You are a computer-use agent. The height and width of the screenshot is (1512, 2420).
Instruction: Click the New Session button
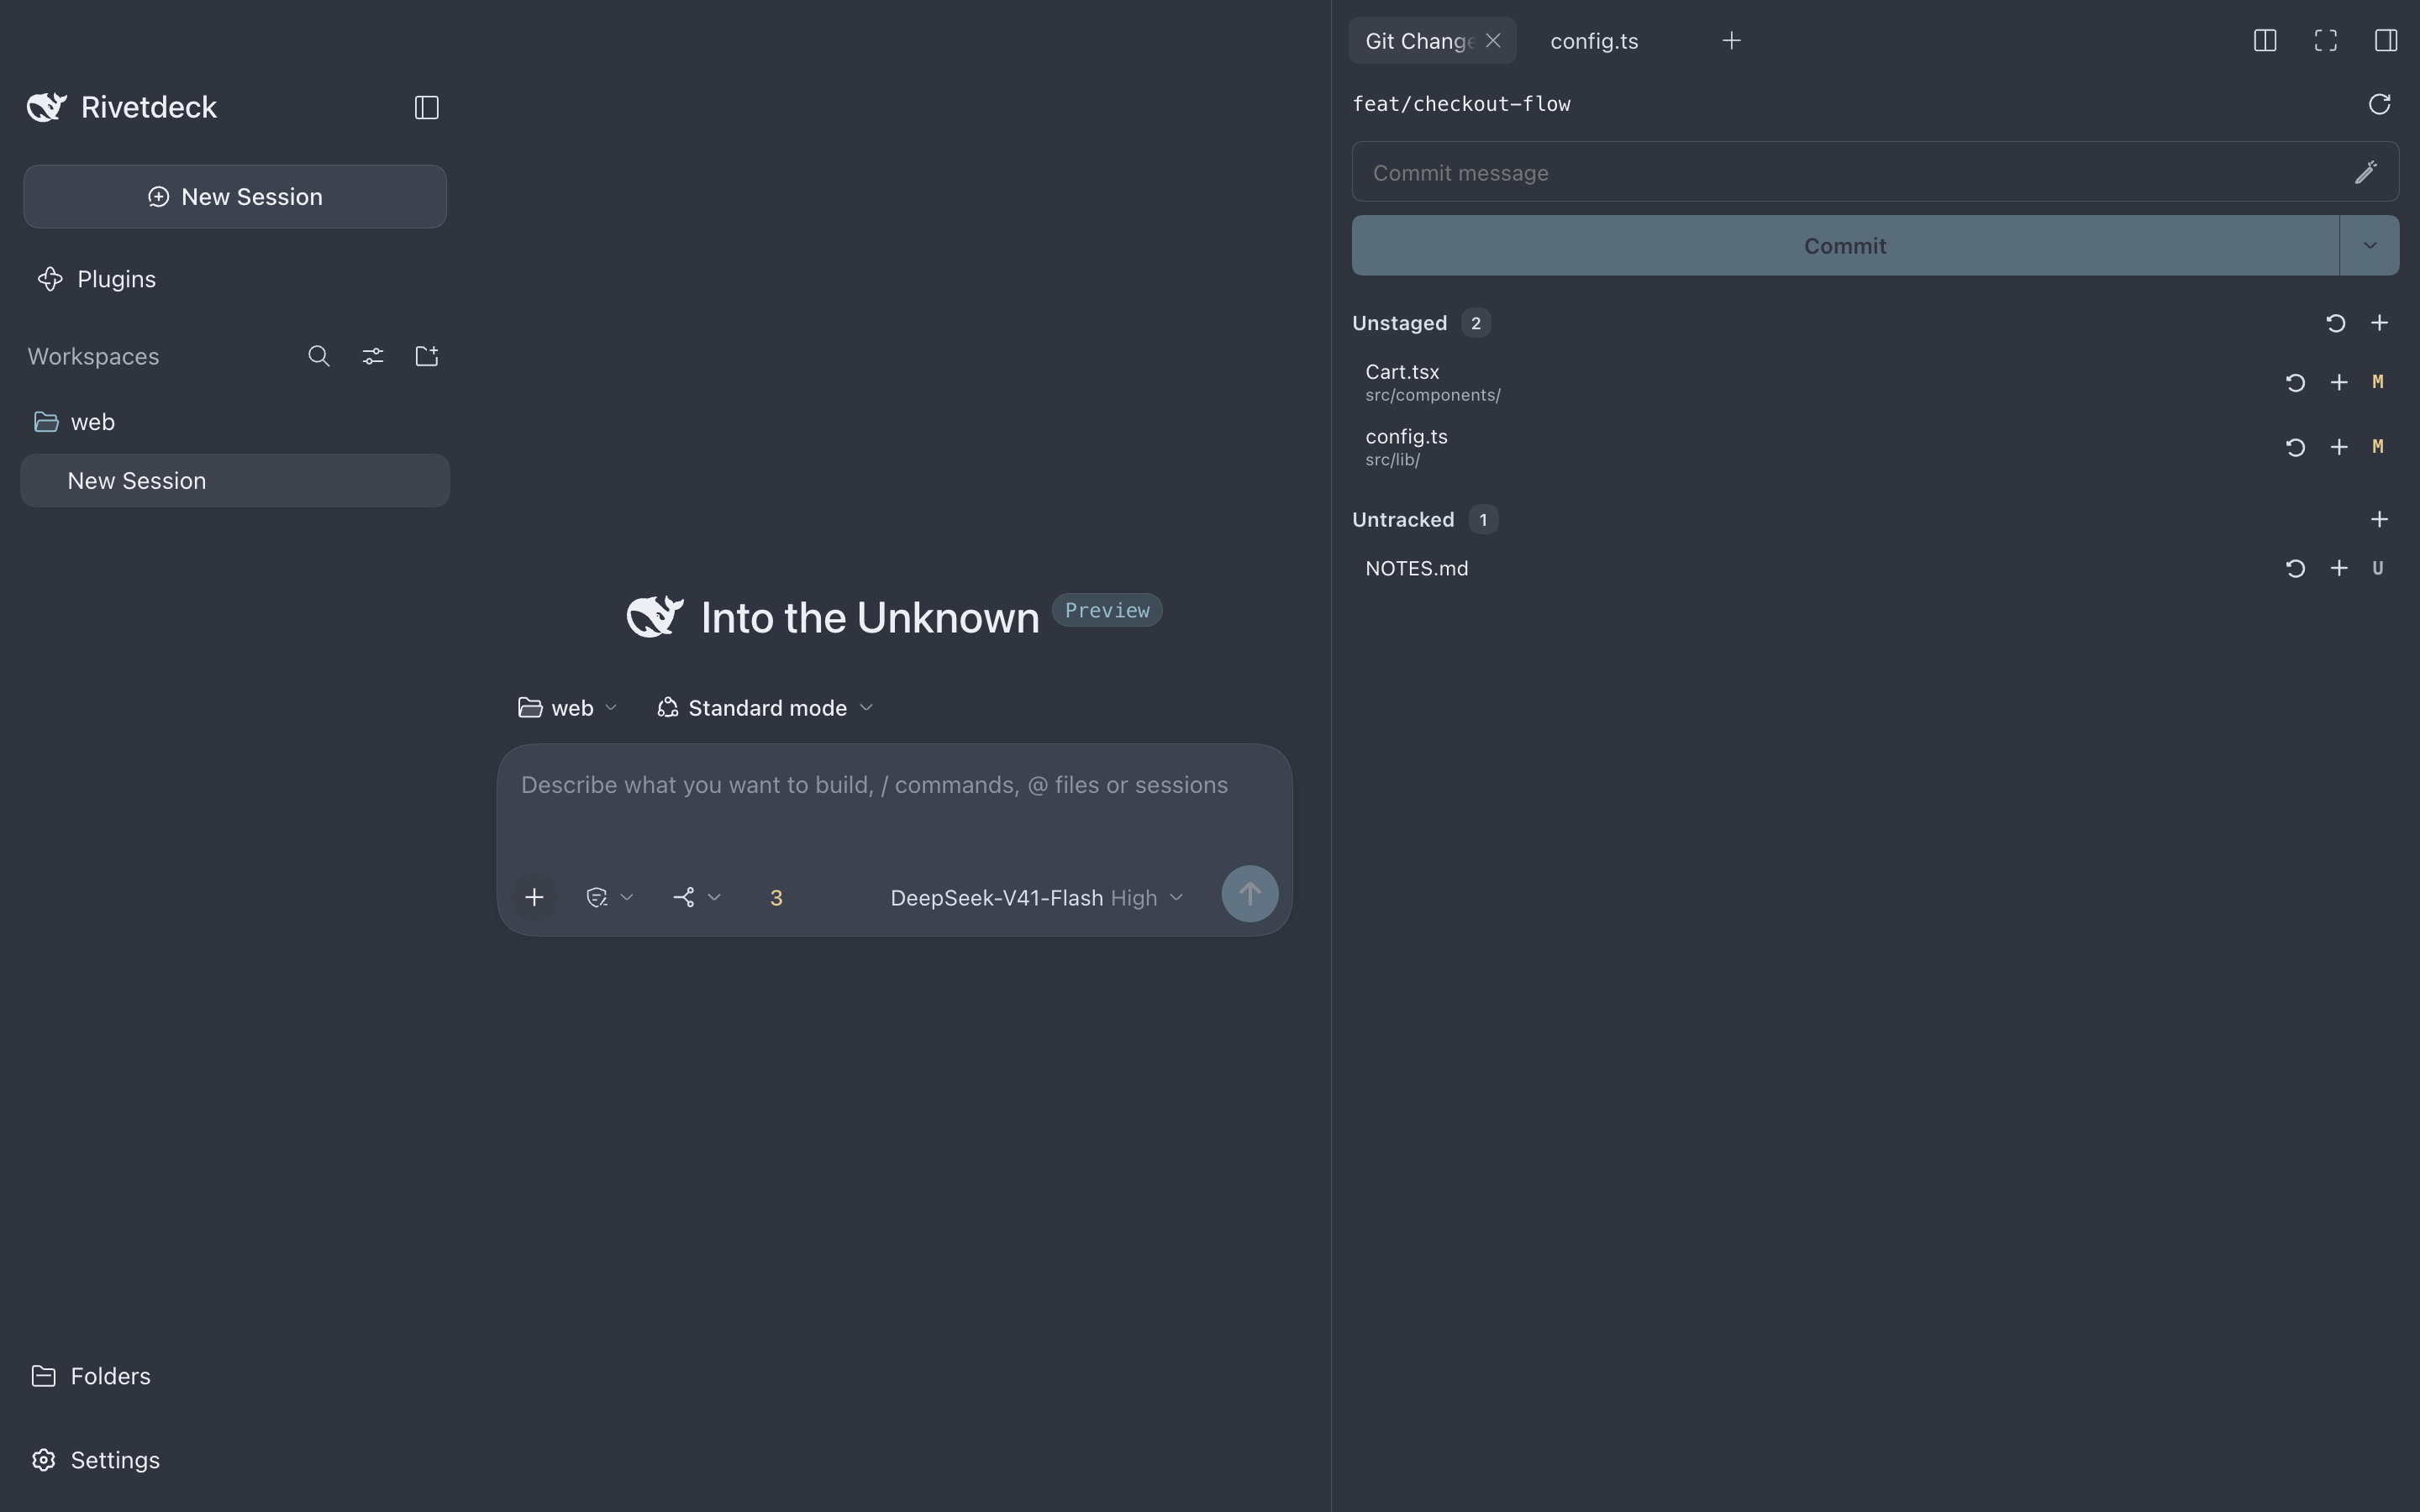tap(235, 196)
